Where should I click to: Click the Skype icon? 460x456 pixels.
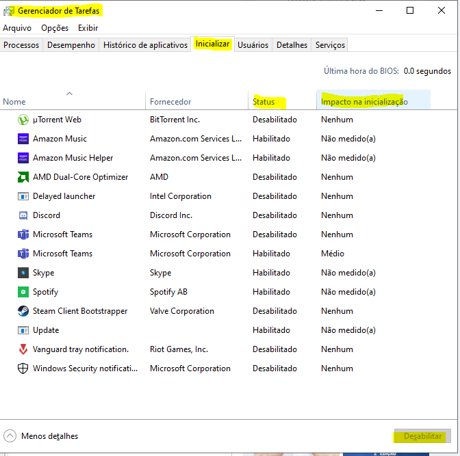coord(23,273)
